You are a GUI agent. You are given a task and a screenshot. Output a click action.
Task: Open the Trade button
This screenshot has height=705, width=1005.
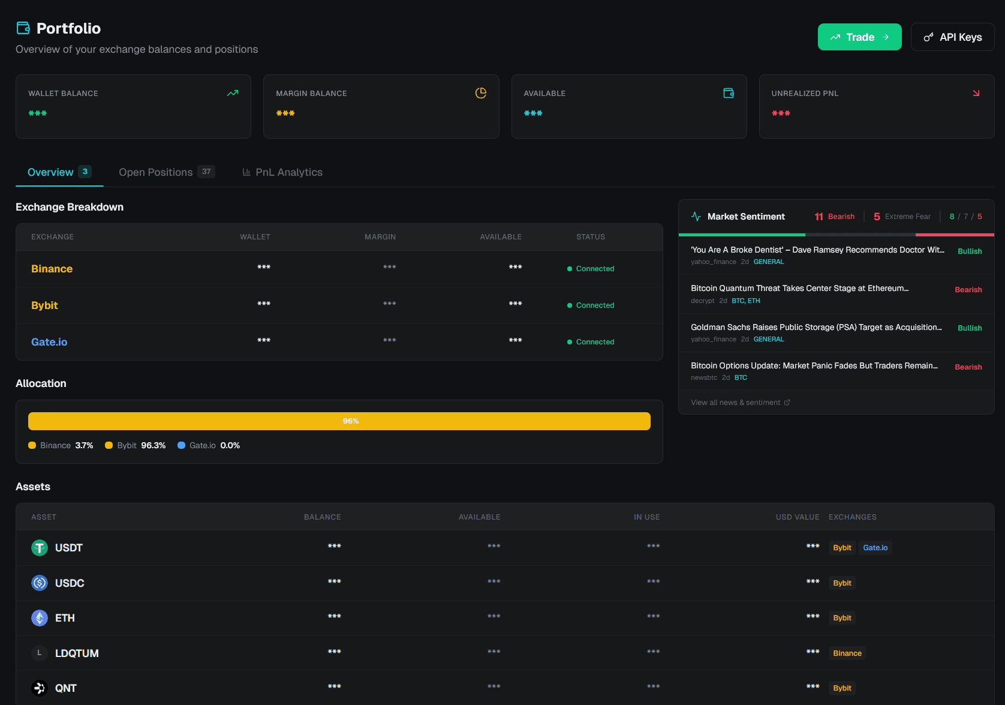point(860,37)
